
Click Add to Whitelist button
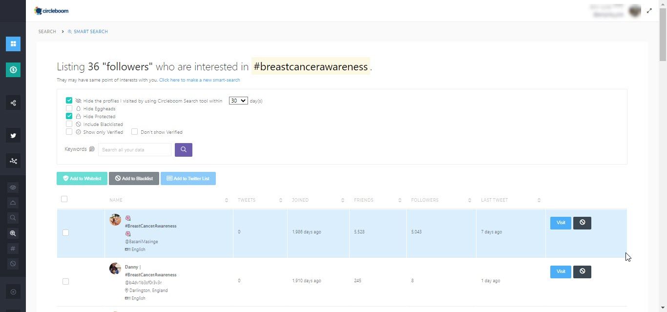pos(82,179)
